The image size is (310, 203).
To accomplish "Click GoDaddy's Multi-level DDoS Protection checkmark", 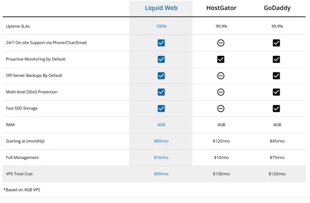I will [x=276, y=92].
